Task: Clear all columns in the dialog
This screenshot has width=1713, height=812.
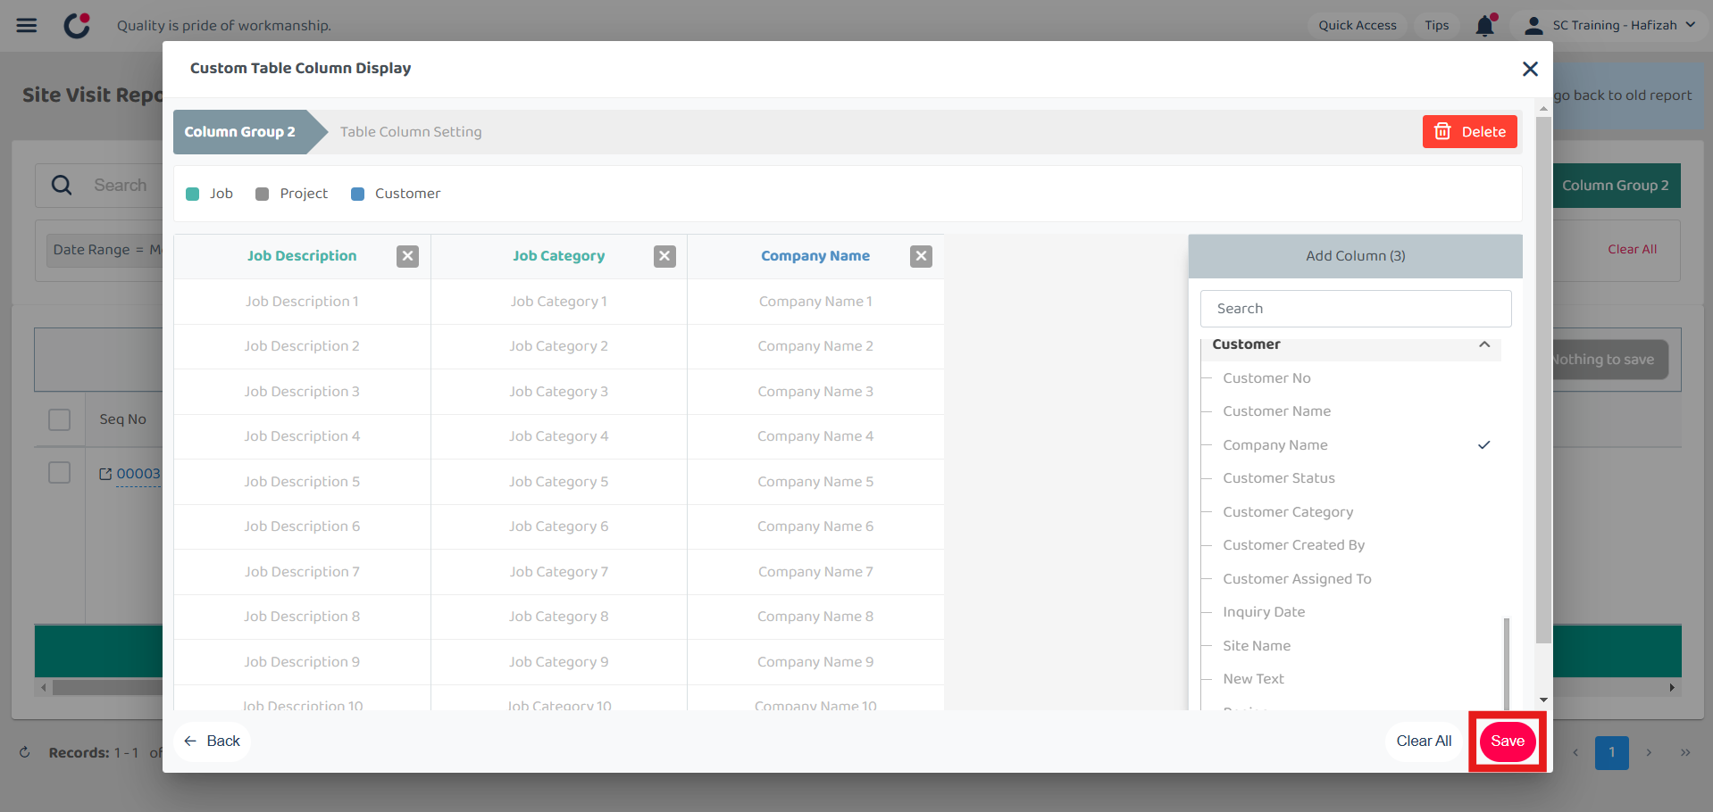Action: tap(1424, 742)
